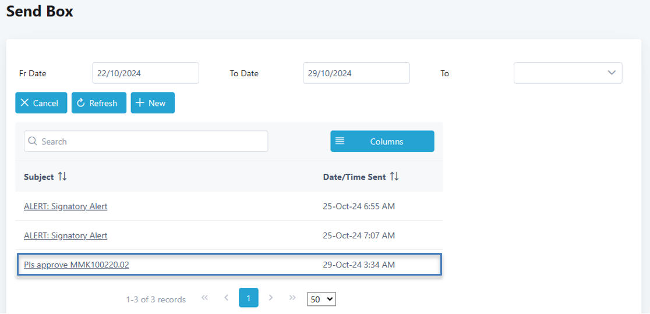Open the Pls approve MMK100220.02 message
The width and height of the screenshot is (650, 314).
tap(76, 265)
